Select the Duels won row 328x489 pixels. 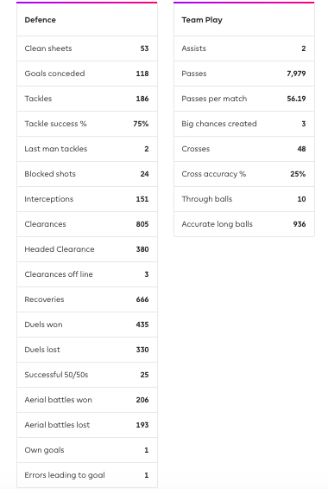point(87,325)
